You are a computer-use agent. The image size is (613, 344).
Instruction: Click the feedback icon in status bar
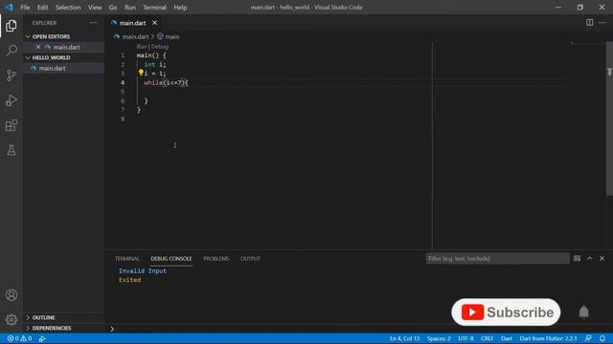click(588, 338)
